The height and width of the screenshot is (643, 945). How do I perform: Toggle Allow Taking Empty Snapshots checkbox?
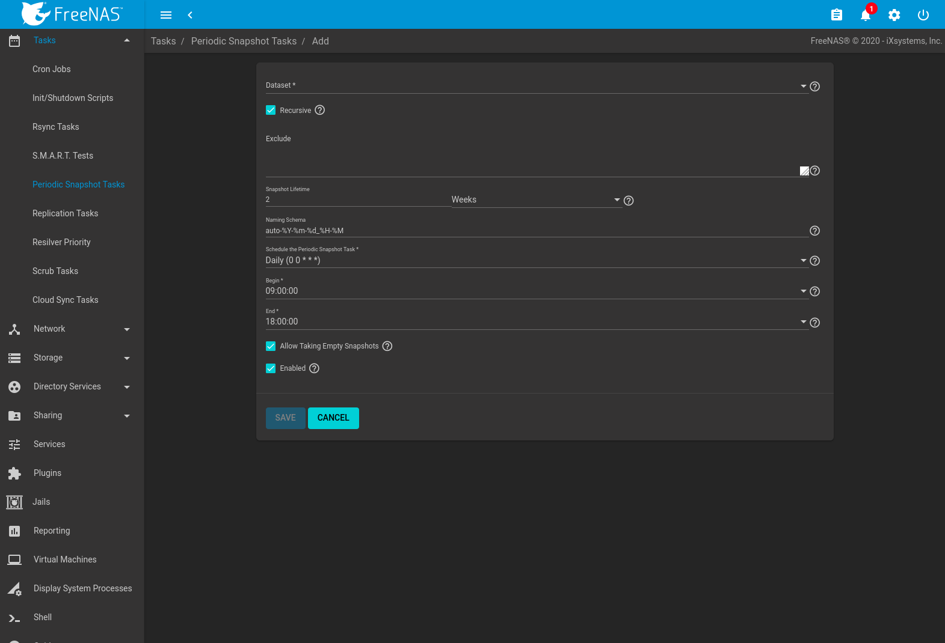tap(271, 346)
